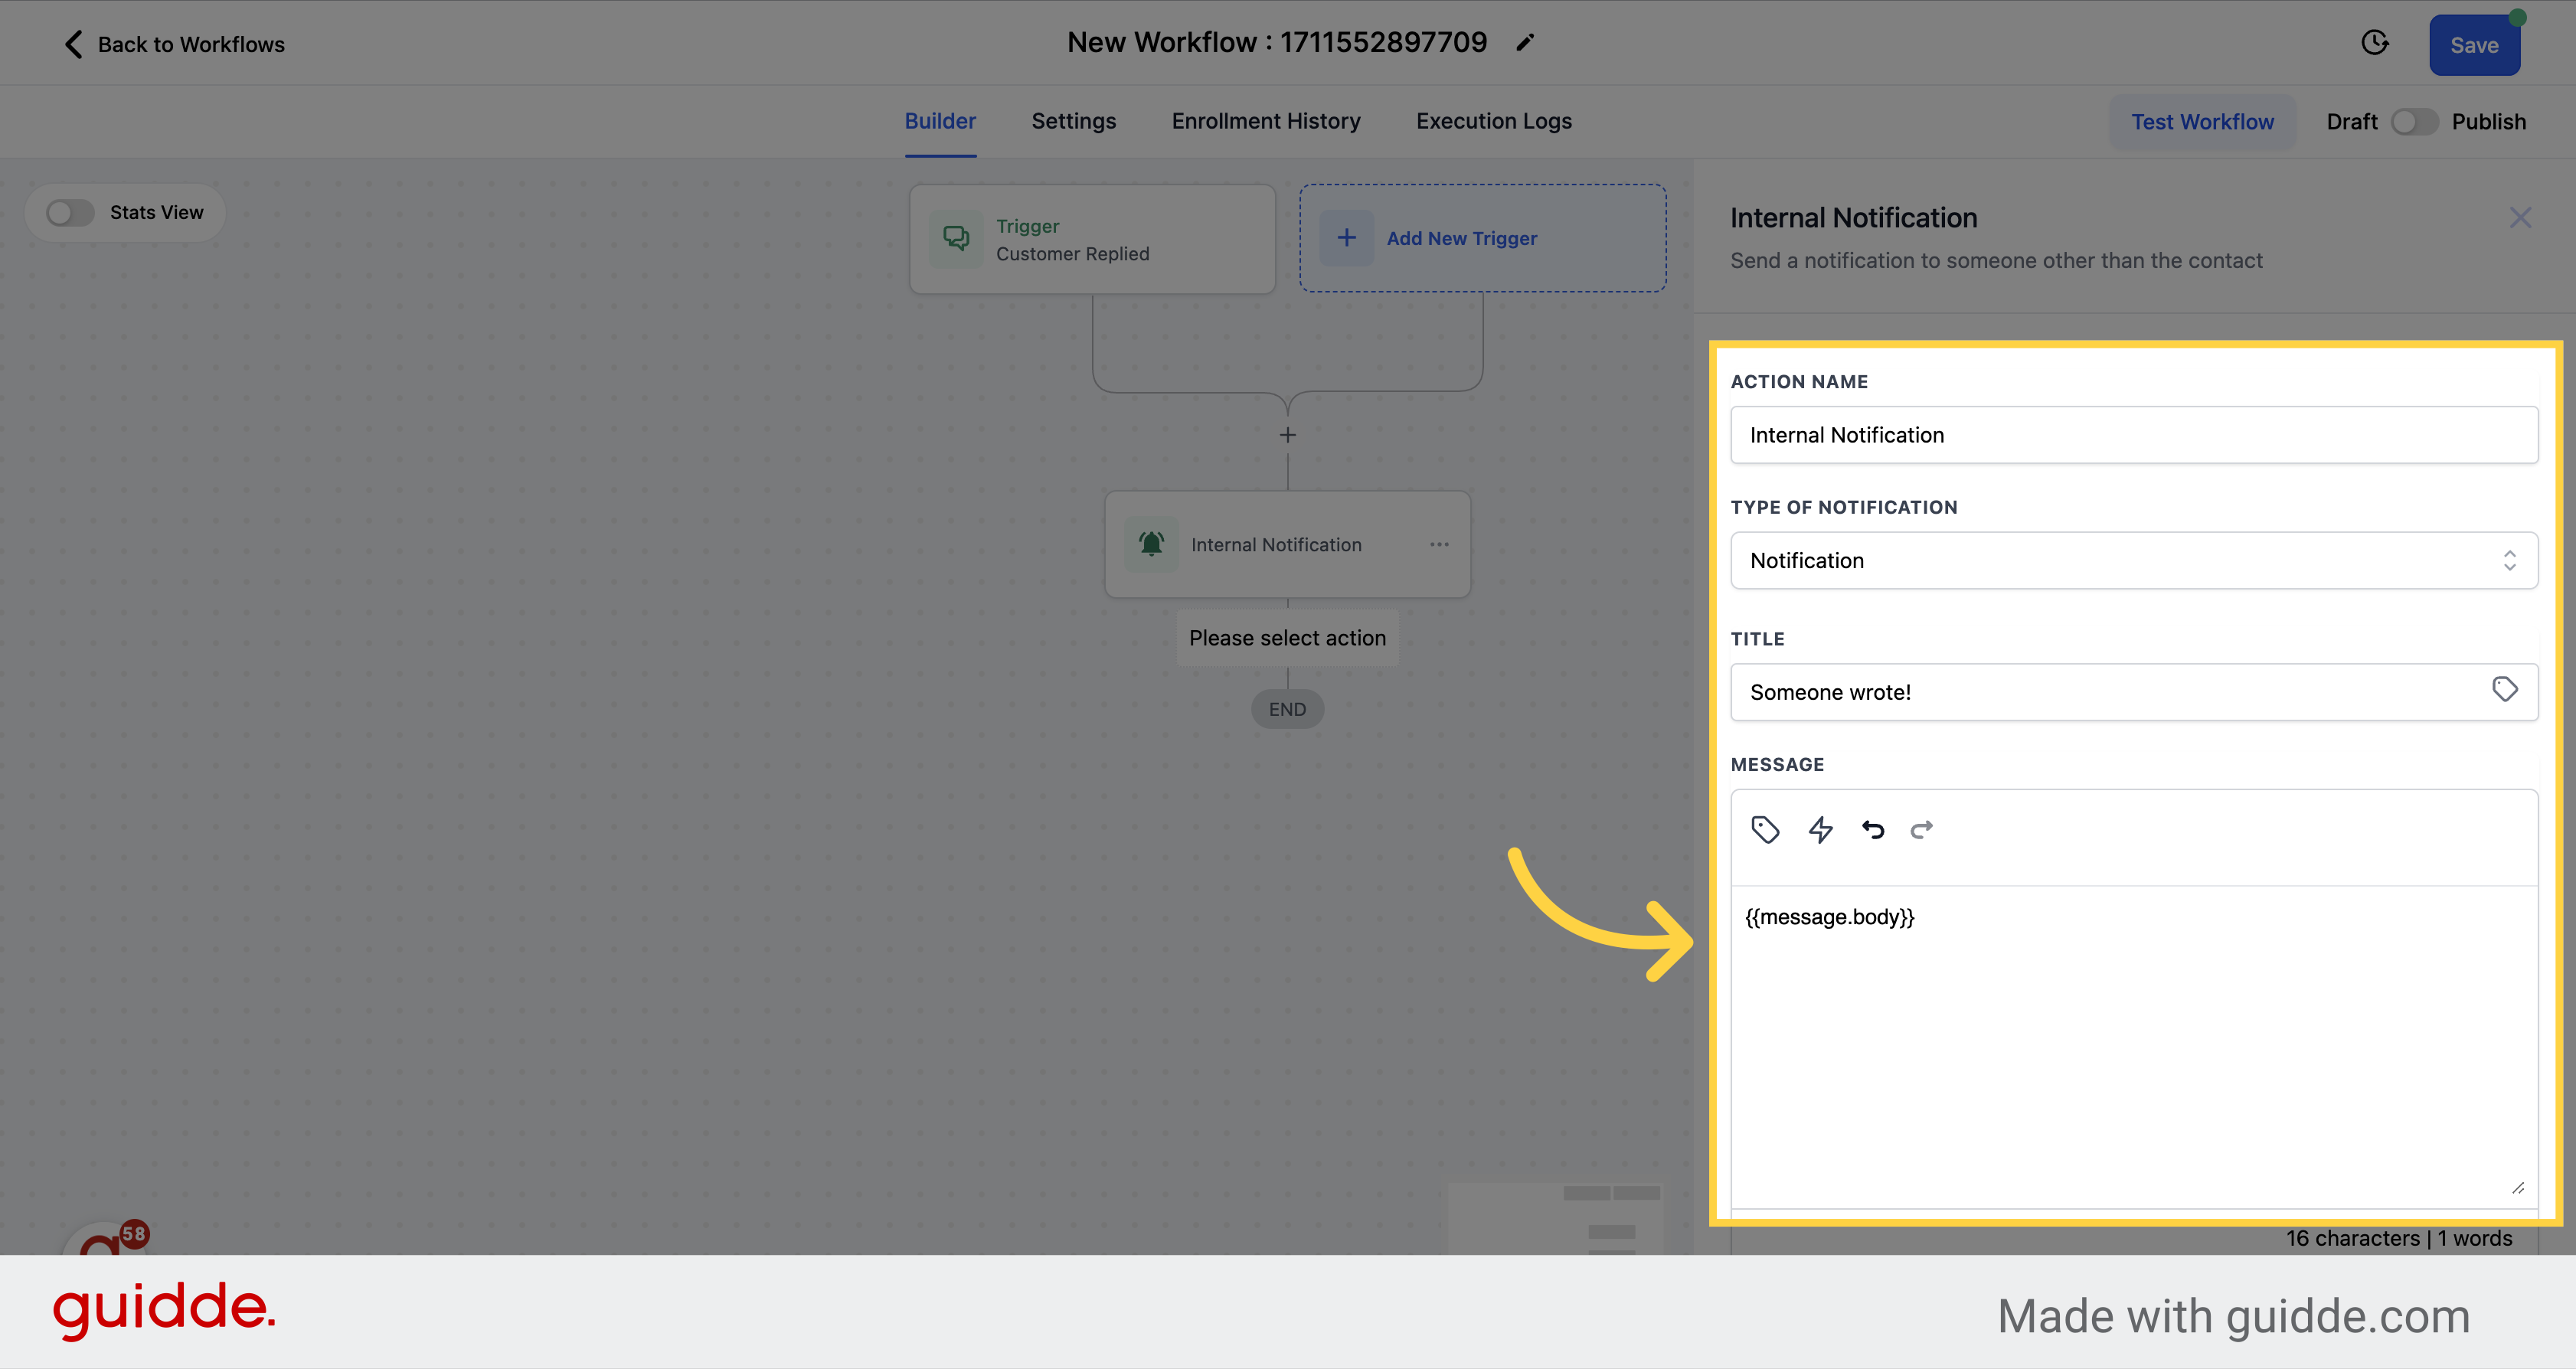2576x1369 pixels.
Task: Click the END node
Action: 1287,709
